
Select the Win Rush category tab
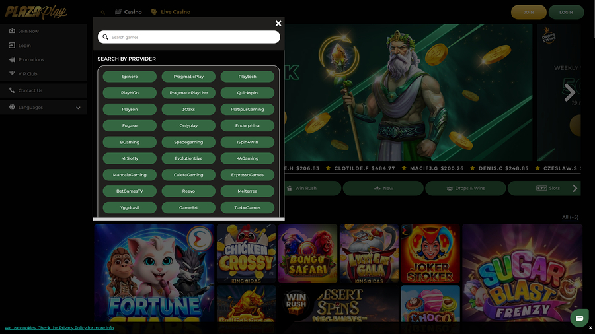[x=313, y=188]
